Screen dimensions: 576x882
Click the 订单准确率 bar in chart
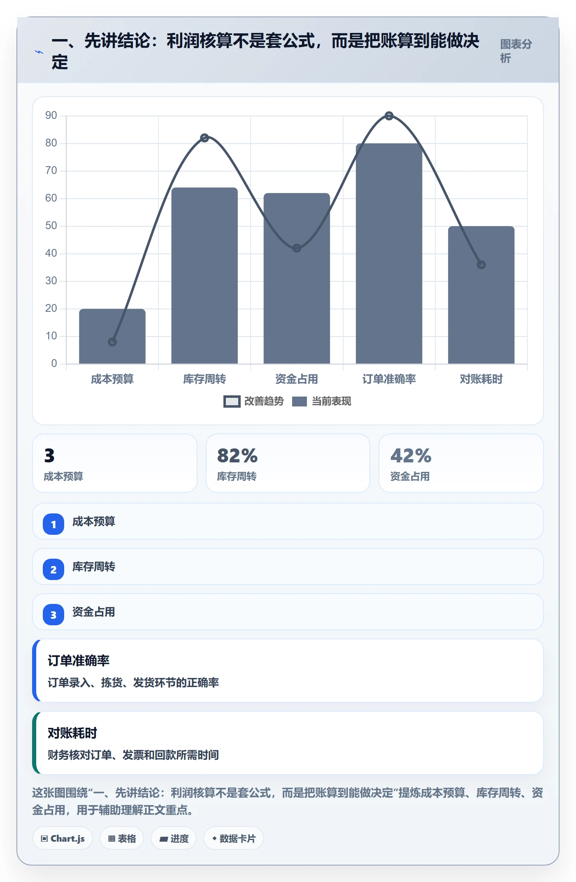tap(389, 253)
